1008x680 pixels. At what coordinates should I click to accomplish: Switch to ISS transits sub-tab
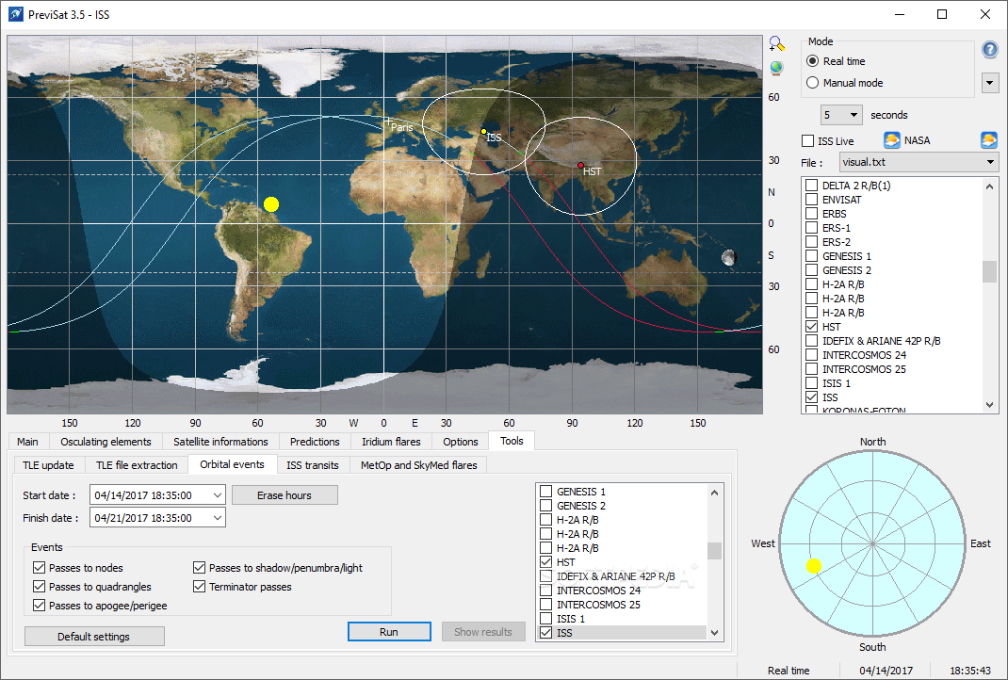[x=313, y=465]
